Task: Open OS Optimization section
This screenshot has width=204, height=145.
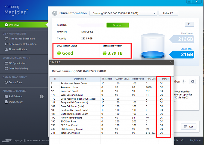Action: pyautogui.click(x=17, y=63)
